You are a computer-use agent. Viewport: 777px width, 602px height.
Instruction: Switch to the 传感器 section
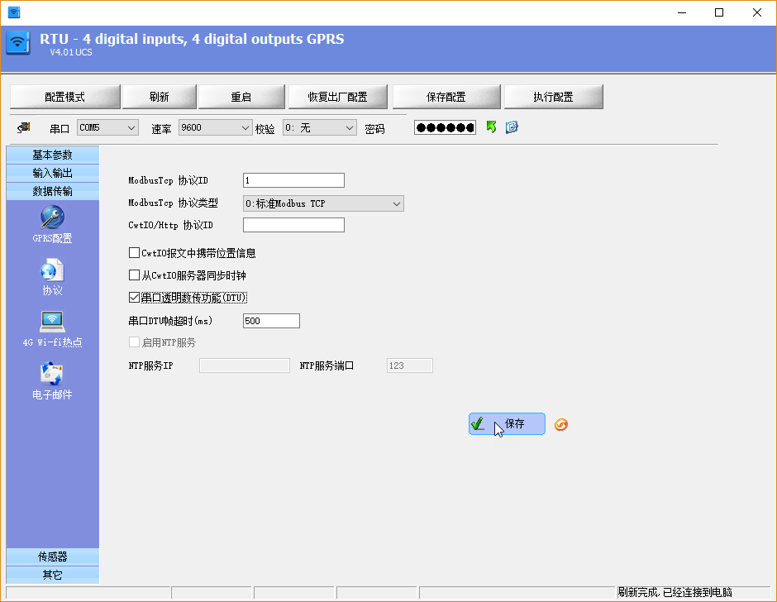coord(53,557)
